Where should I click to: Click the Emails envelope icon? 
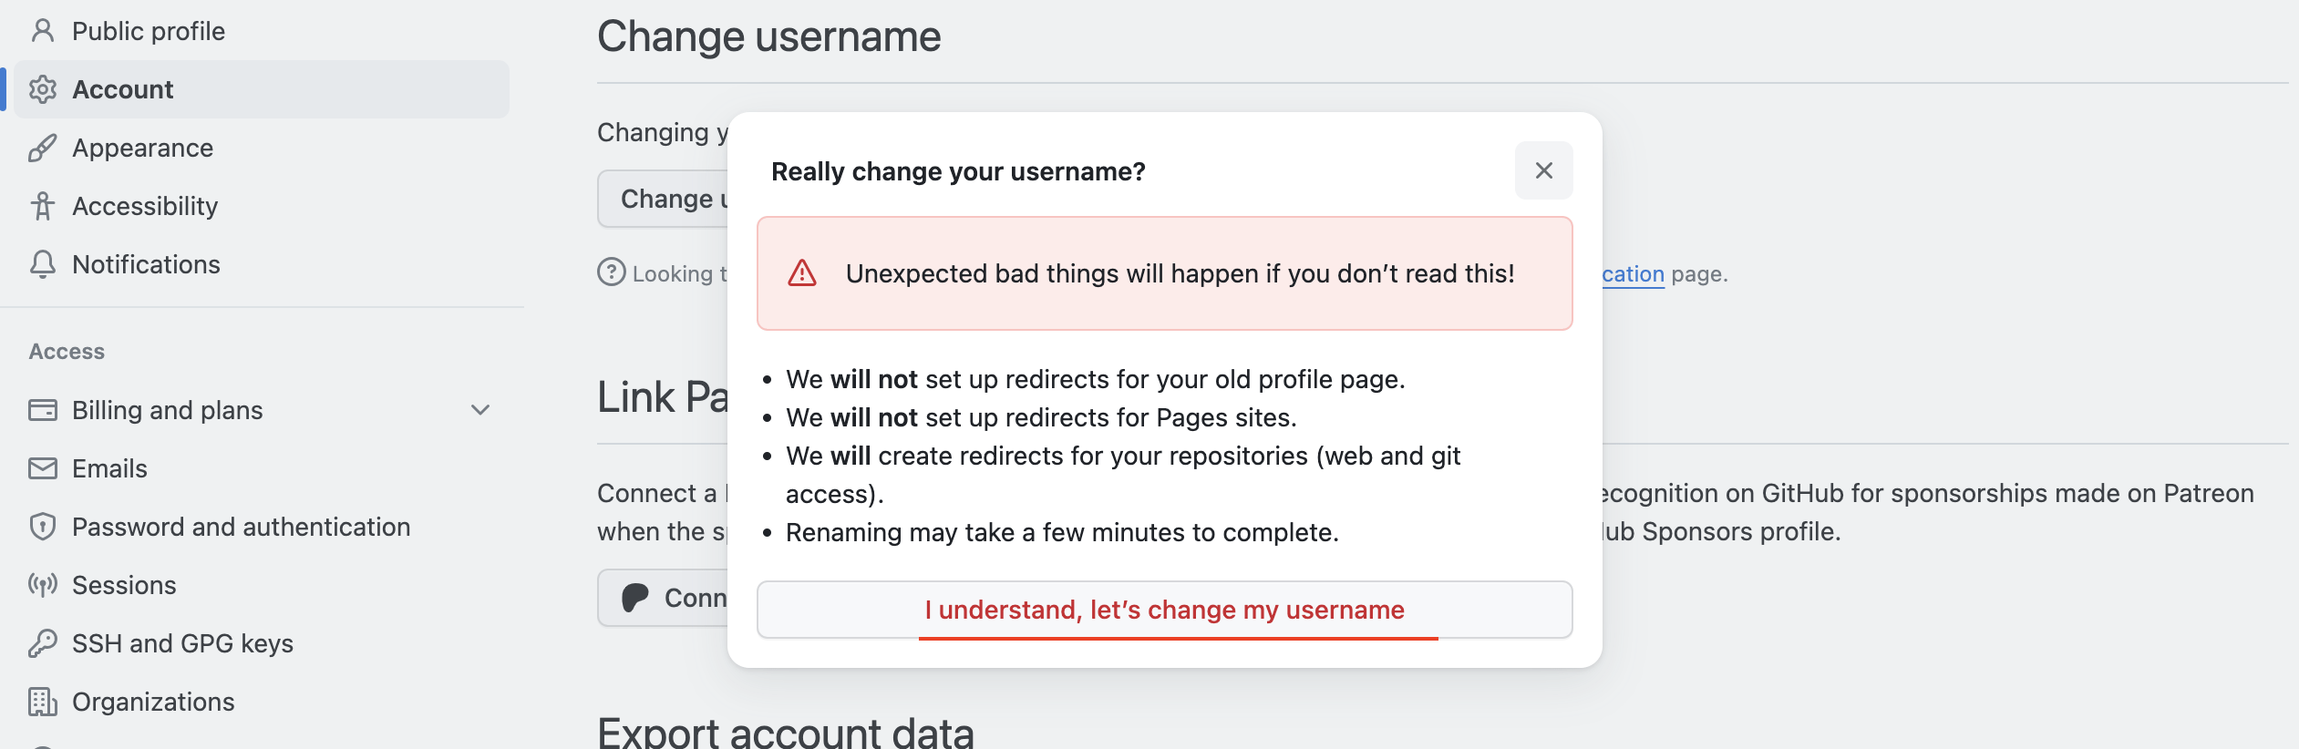click(42, 468)
